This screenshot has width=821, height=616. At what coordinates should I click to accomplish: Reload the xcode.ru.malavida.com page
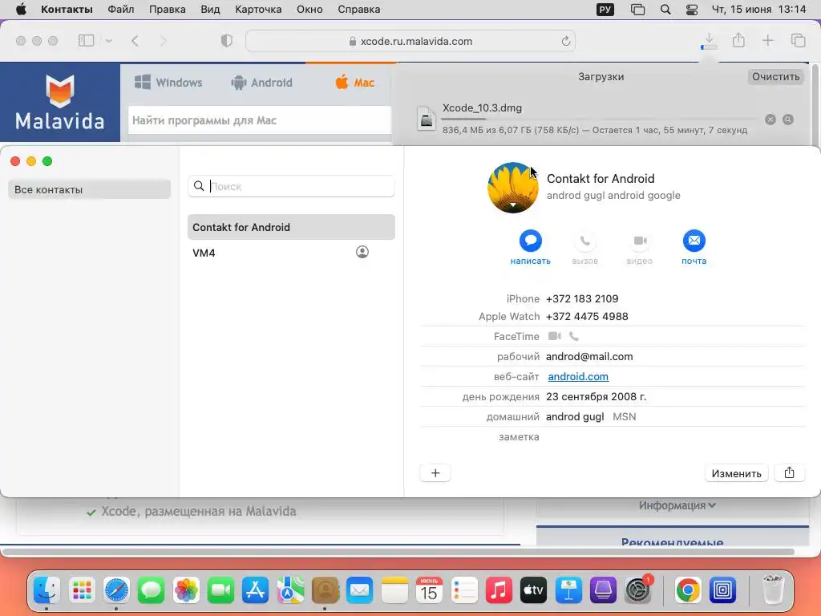[565, 42]
